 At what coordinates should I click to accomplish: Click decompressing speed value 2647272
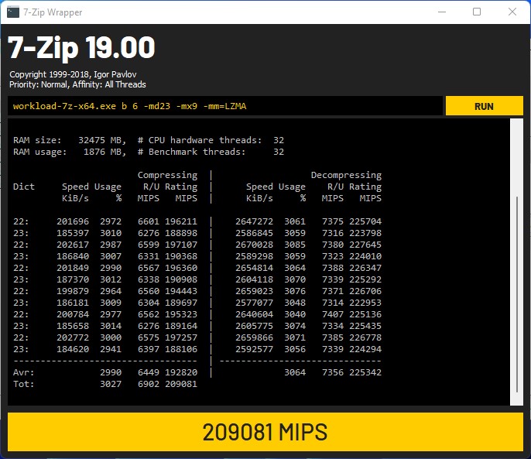[x=254, y=221]
